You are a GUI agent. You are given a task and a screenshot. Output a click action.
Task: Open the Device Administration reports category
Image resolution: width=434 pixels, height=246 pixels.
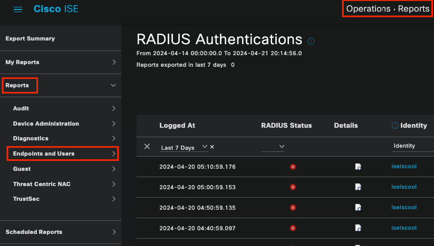pos(46,124)
